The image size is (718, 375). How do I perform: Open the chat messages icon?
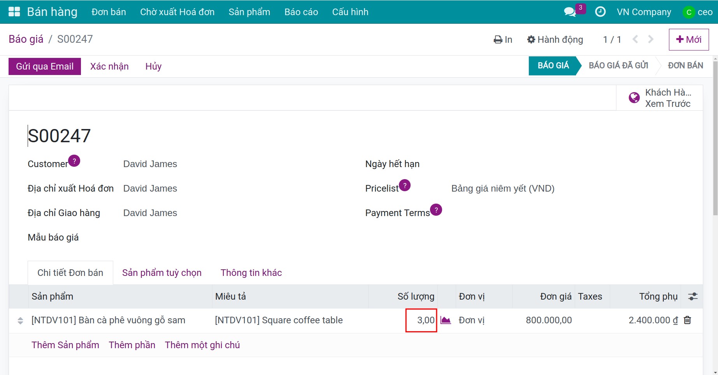point(570,12)
